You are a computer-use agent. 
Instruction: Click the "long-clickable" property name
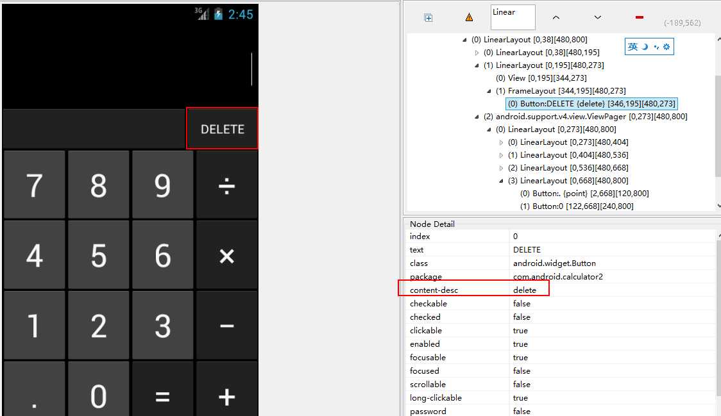(x=436, y=397)
